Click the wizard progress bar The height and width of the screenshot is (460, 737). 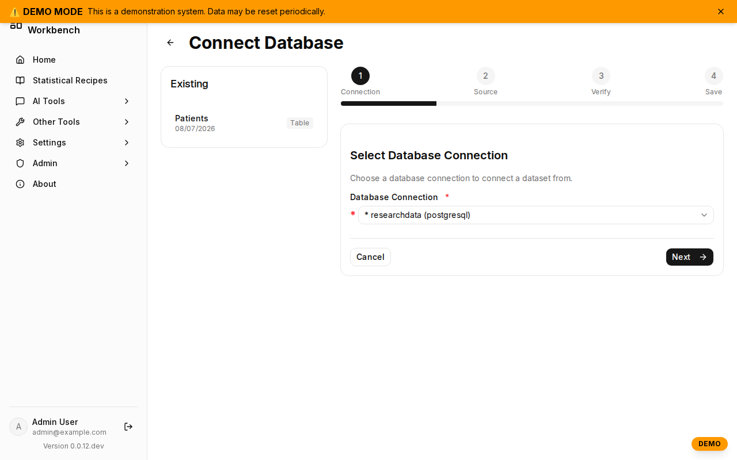point(532,103)
